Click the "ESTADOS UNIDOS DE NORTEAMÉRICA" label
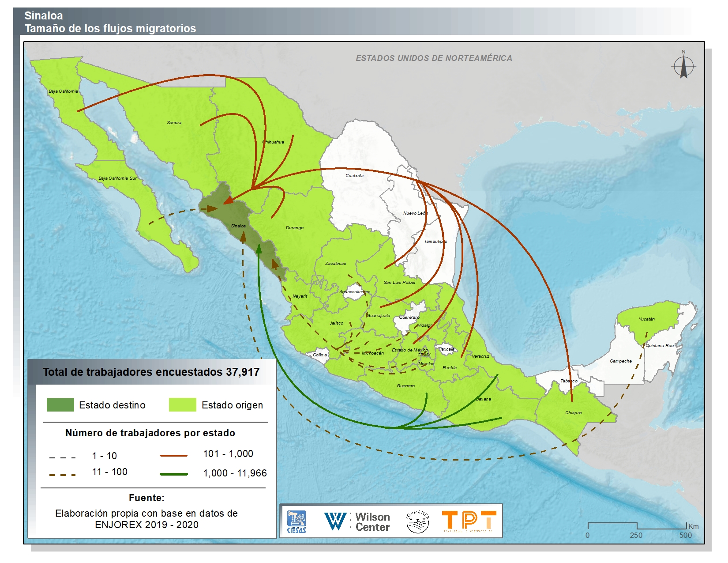 coord(434,58)
